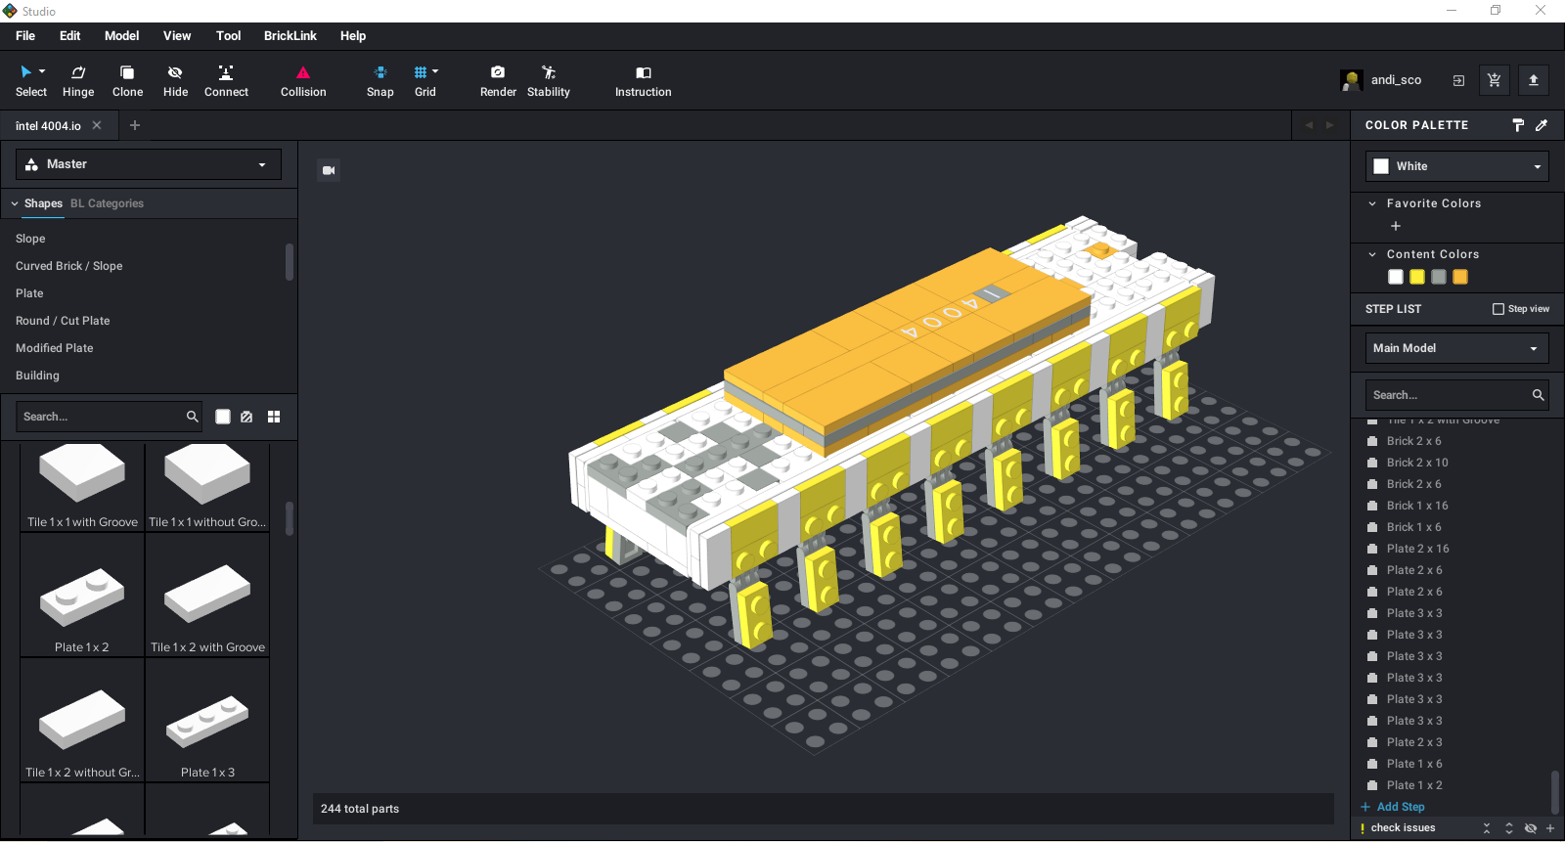Select the Plate 1 x 2 part thumbnail
The width and height of the screenshot is (1565, 842).
(82, 596)
